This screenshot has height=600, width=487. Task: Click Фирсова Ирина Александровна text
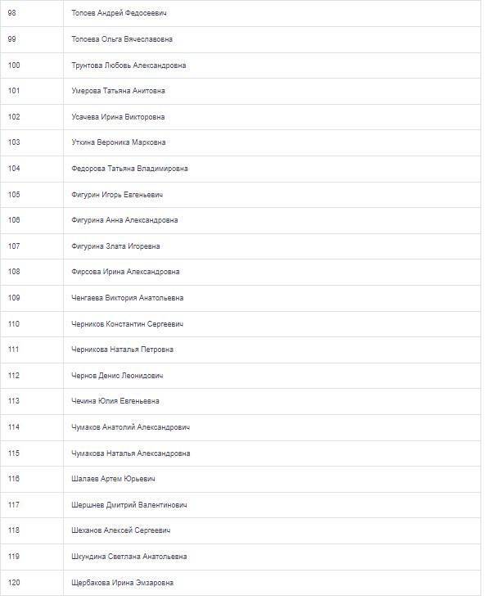[x=125, y=272]
